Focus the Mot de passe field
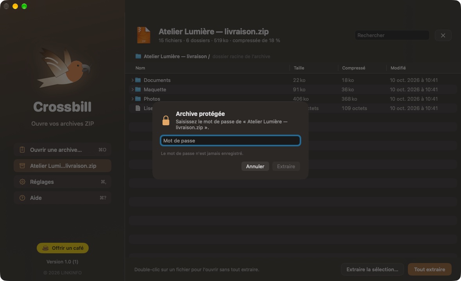This screenshot has height=281, width=461. tap(230, 140)
